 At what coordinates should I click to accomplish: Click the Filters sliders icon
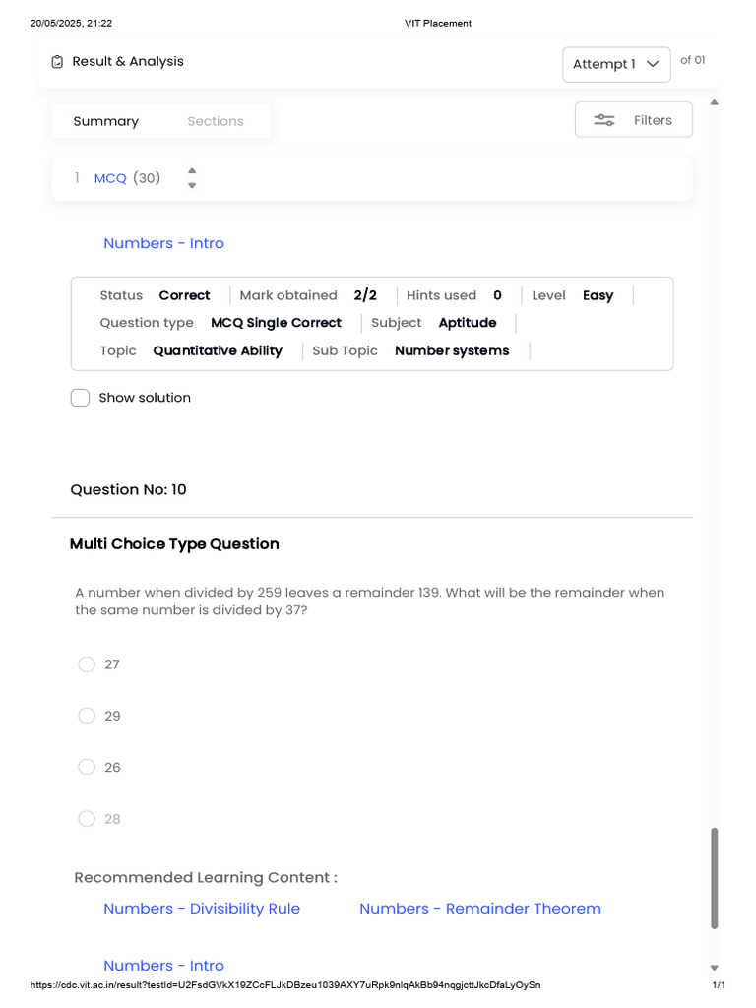603,120
